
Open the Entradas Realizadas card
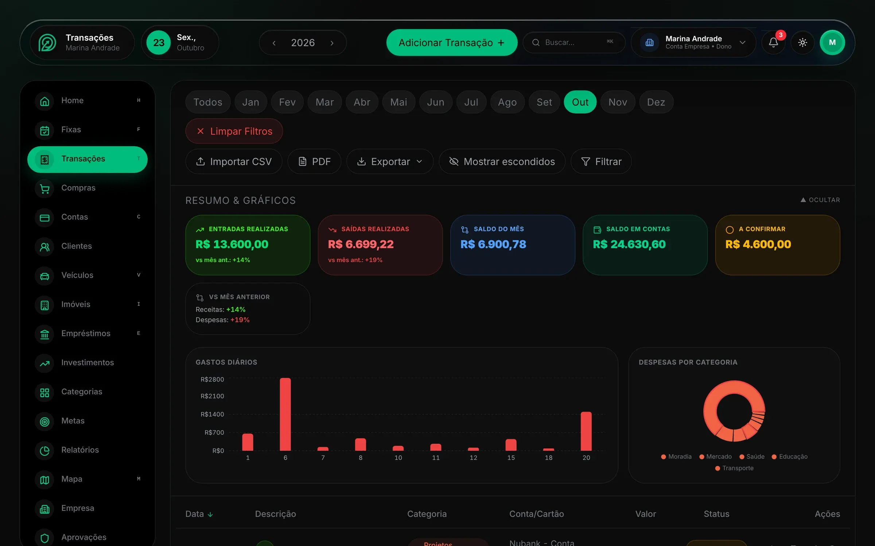coord(248,245)
